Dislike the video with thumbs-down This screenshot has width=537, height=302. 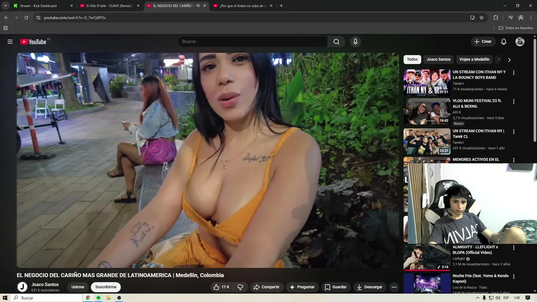(240, 287)
